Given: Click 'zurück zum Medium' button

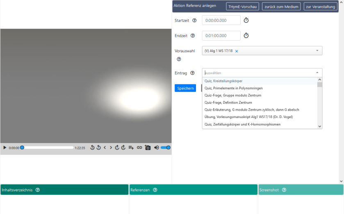Looking at the screenshot, I should [281, 7].
